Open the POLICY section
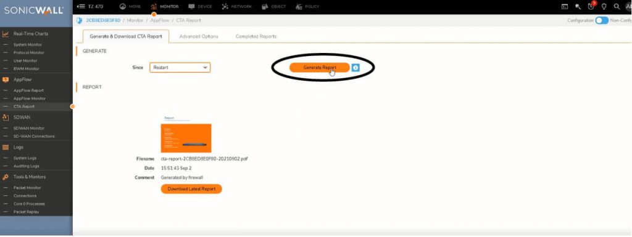Screen dimensions: 632x237 click(x=307, y=6)
